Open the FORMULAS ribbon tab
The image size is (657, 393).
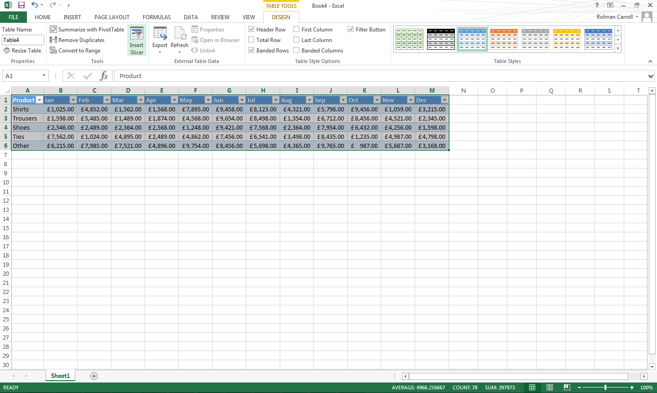pyautogui.click(x=156, y=17)
